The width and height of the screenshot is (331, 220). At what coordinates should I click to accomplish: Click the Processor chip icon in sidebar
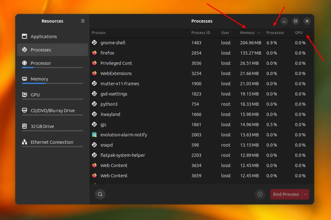pos(25,63)
